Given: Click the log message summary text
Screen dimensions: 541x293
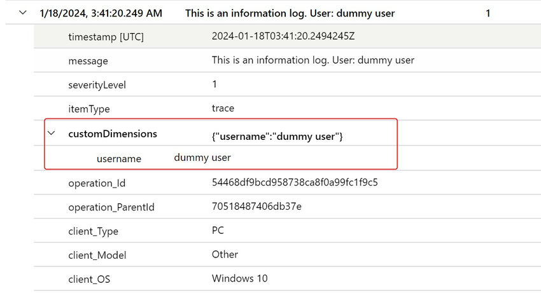Looking at the screenshot, I should coord(290,13).
